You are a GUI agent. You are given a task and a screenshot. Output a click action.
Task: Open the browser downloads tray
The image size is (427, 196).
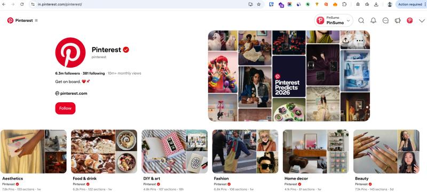[376, 4]
